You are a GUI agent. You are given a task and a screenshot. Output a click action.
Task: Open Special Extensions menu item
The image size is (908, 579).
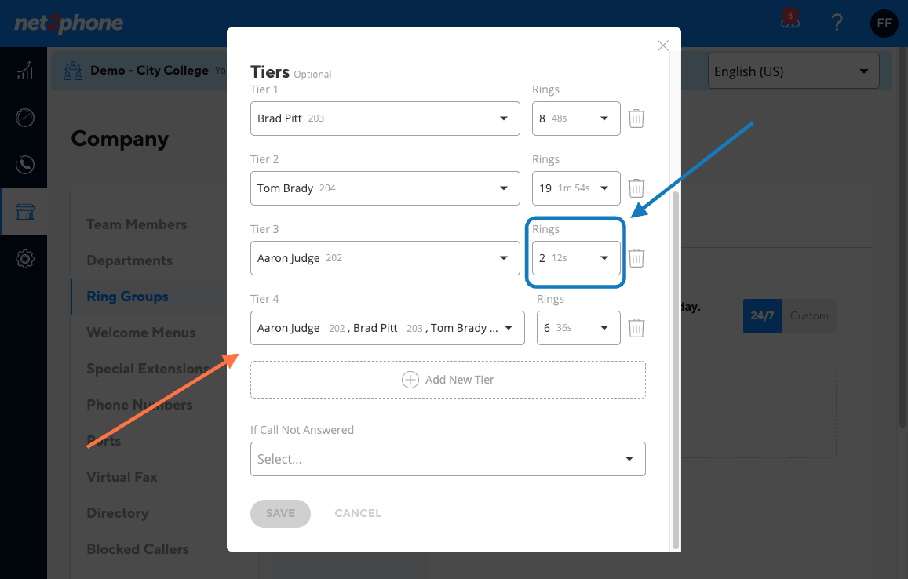click(148, 369)
